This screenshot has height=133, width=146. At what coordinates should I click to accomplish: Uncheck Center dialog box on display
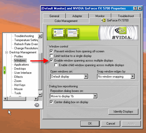[x=51, y=102]
